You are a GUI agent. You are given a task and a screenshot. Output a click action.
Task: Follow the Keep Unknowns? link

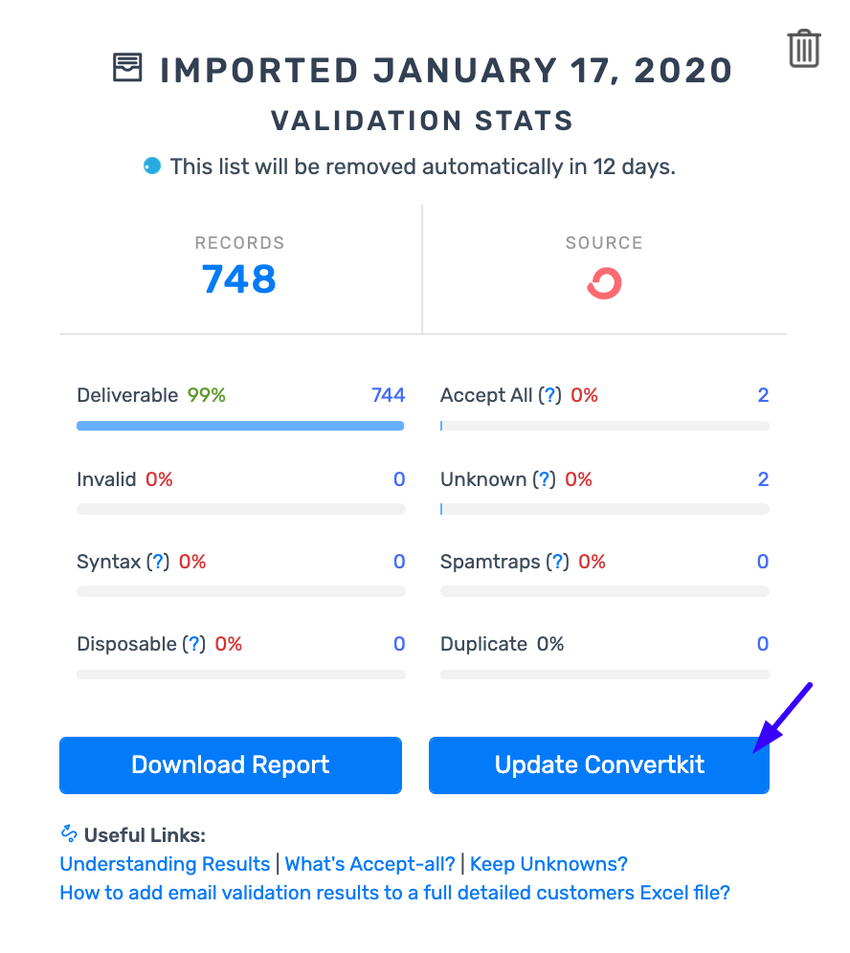coord(548,864)
